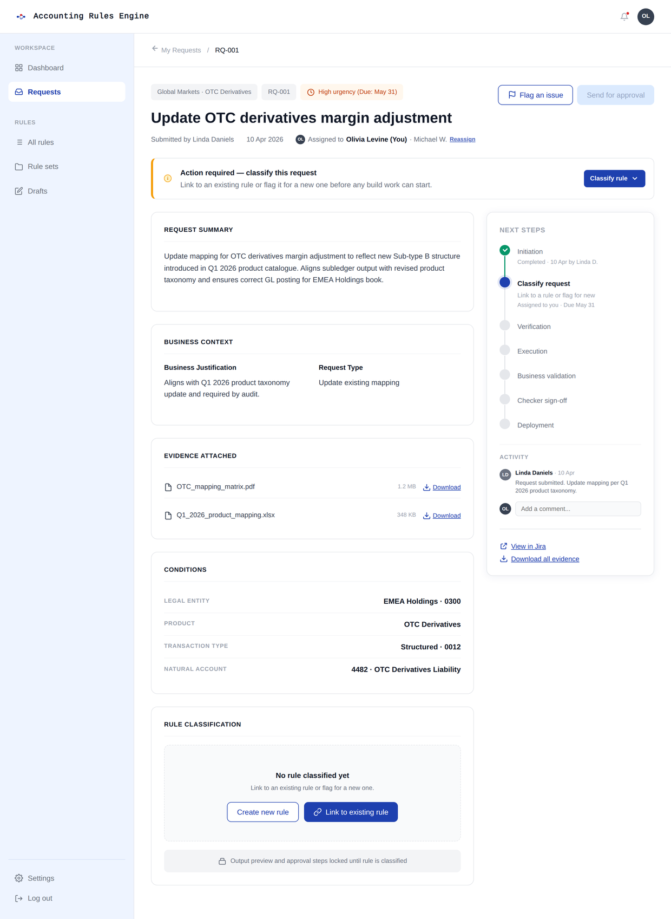
Task: Click the Checker sign-off step marker
Action: pyautogui.click(x=505, y=399)
